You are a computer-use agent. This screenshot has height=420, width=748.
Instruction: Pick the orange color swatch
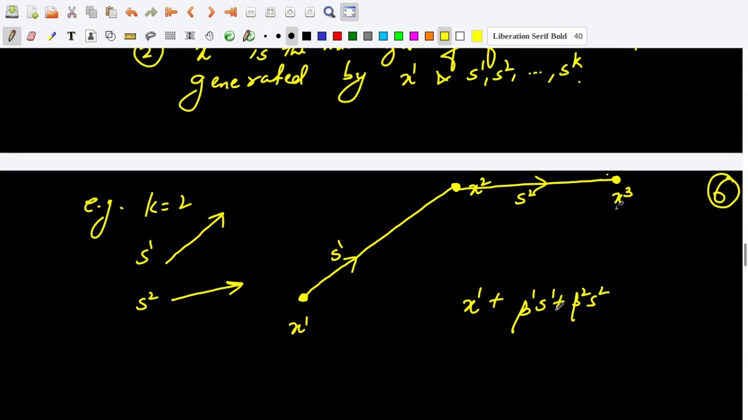(x=429, y=36)
